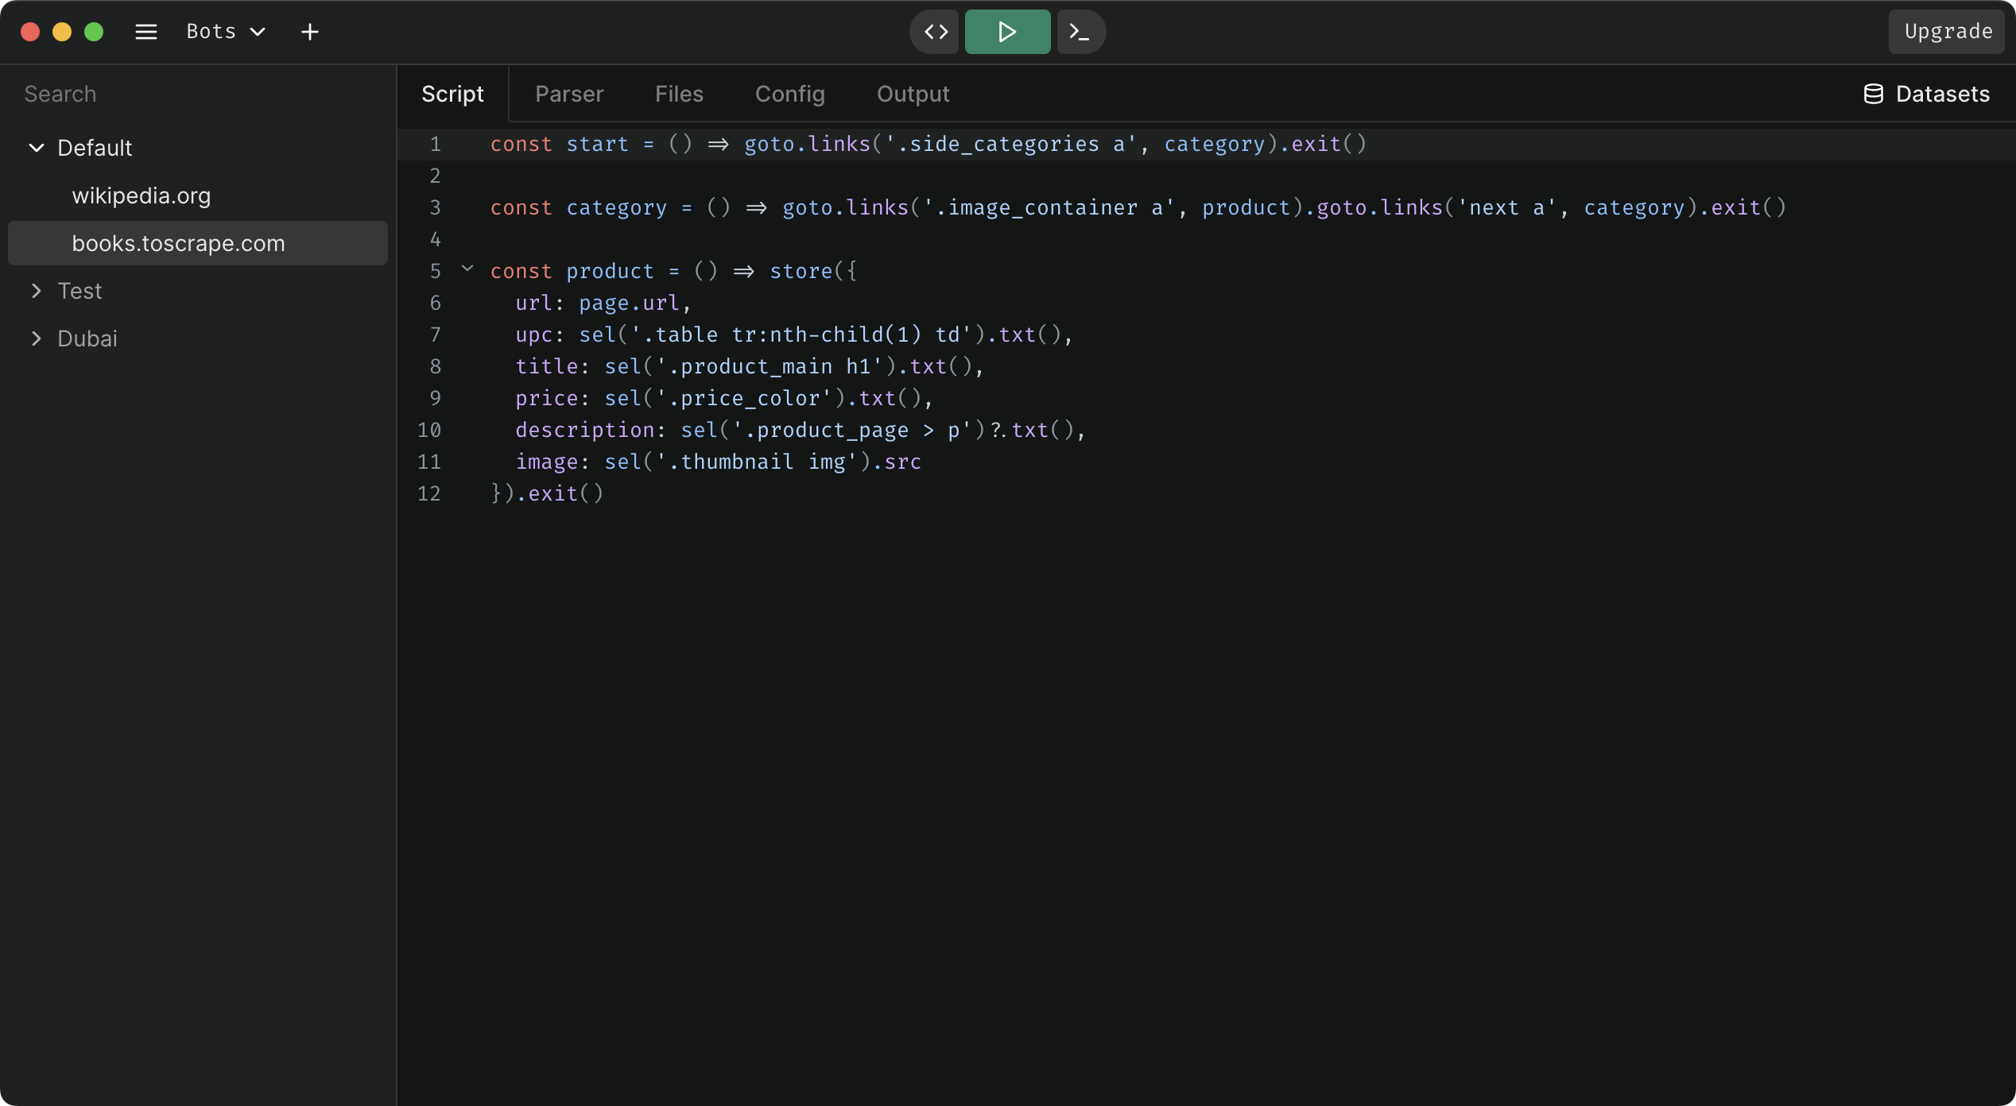
Task: Show the Output tab
Action: (913, 94)
